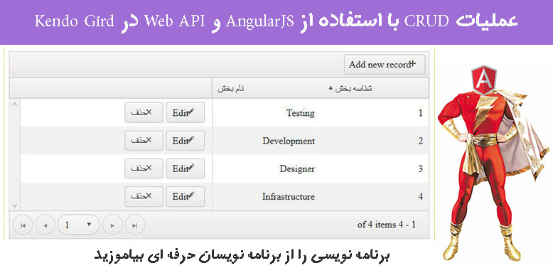Viewport: 553px width, 273px height.
Task: Edit the Designer row
Action: [x=186, y=168]
